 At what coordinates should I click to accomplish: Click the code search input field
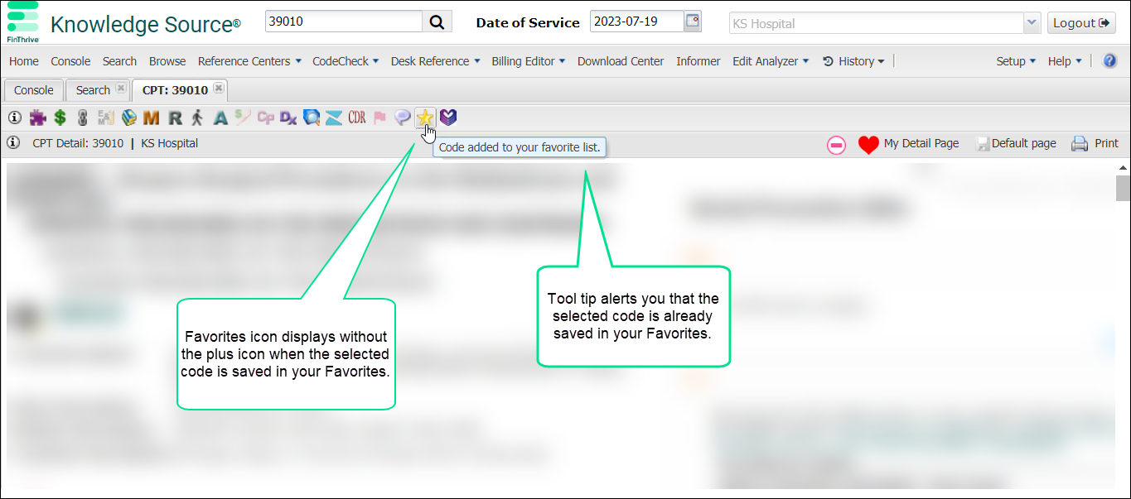[344, 22]
